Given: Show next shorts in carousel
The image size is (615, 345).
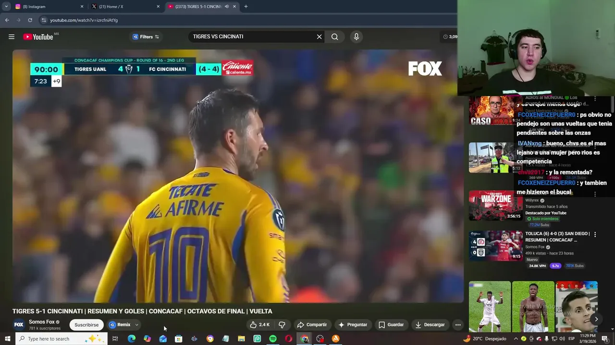Looking at the screenshot, I should coord(596,319).
